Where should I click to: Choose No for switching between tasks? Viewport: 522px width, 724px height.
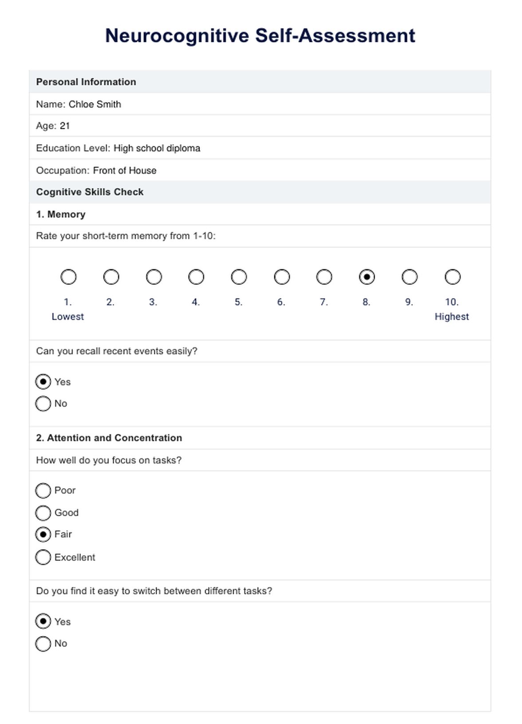[x=43, y=644]
